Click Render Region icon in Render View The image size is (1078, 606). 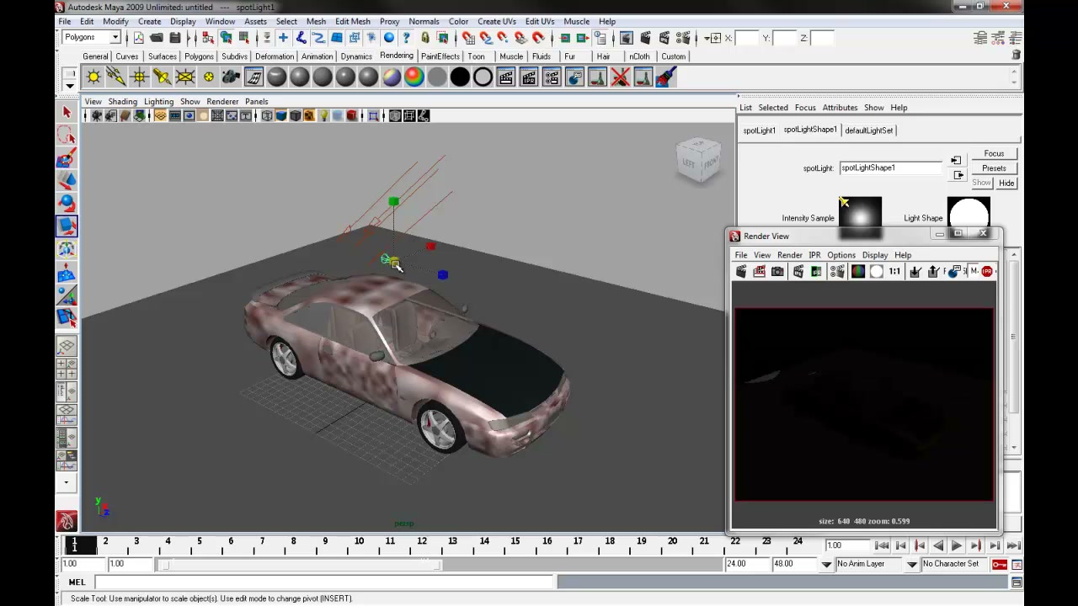point(759,271)
